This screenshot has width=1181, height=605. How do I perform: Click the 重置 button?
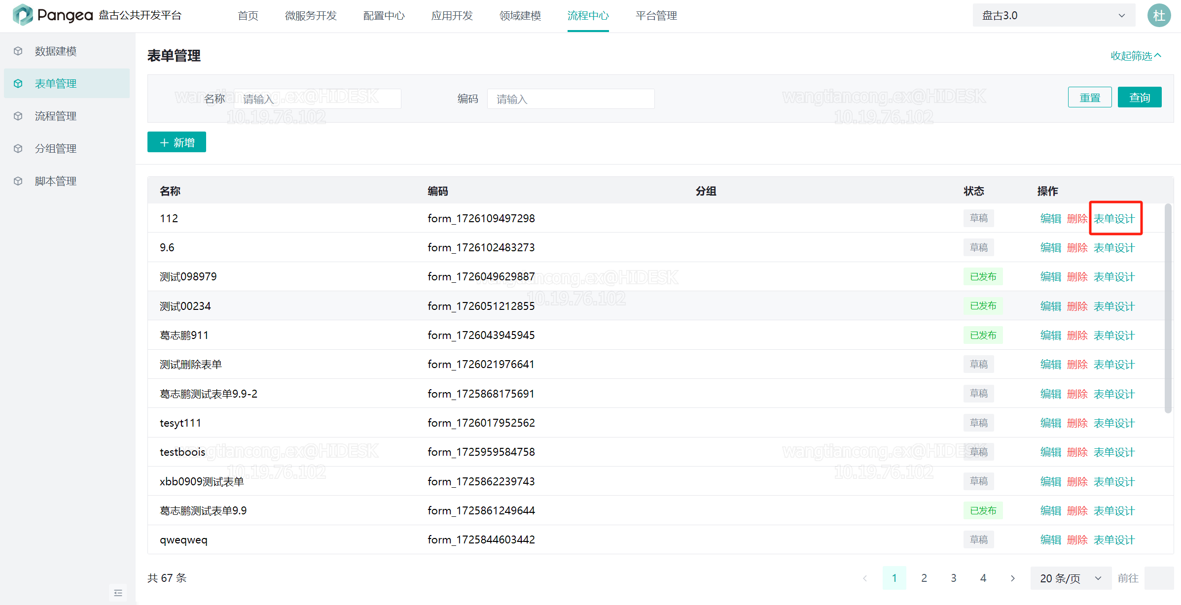[1090, 98]
